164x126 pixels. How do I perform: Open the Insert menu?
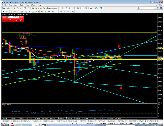click(15, 5)
